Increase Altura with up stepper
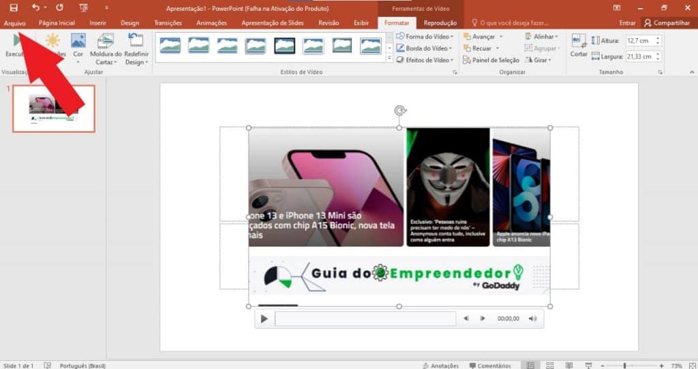This screenshot has width=698, height=369. click(658, 38)
